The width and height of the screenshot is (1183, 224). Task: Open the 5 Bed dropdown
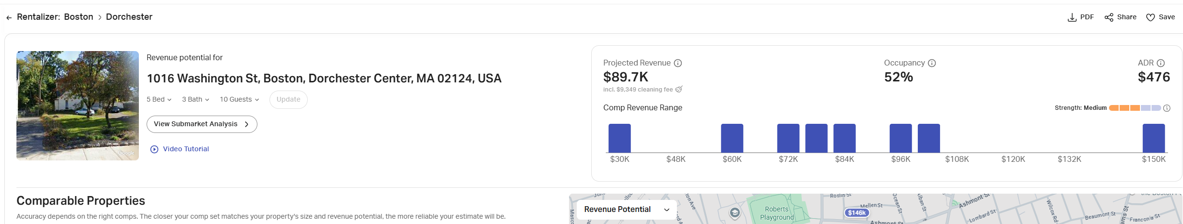pyautogui.click(x=159, y=99)
